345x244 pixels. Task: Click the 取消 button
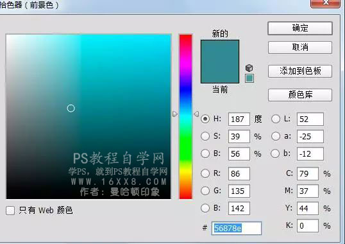click(300, 48)
